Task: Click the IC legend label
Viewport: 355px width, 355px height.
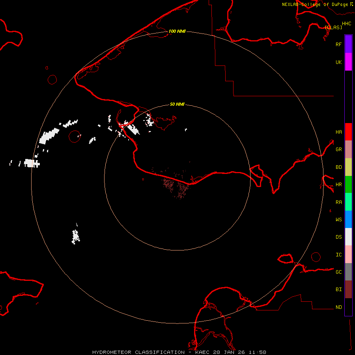Action: click(x=338, y=254)
